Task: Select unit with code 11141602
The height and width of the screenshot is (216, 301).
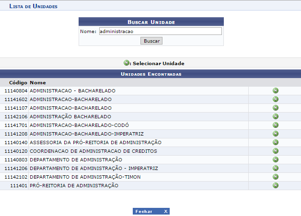Action: click(x=275, y=99)
